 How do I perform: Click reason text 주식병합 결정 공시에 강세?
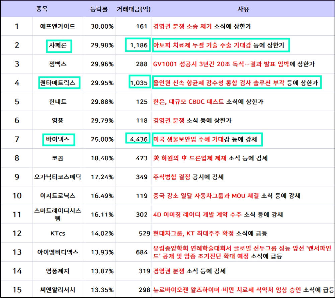(188, 177)
